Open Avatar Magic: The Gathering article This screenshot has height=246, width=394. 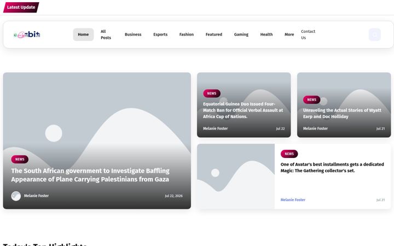click(332, 167)
